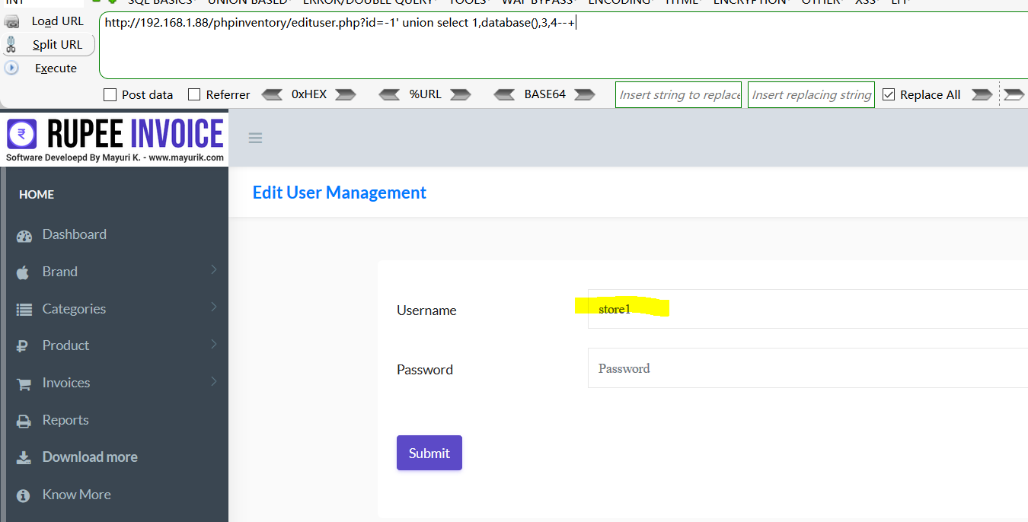Click the Execute play icon
Viewport: 1028px width, 522px height.
pos(11,68)
